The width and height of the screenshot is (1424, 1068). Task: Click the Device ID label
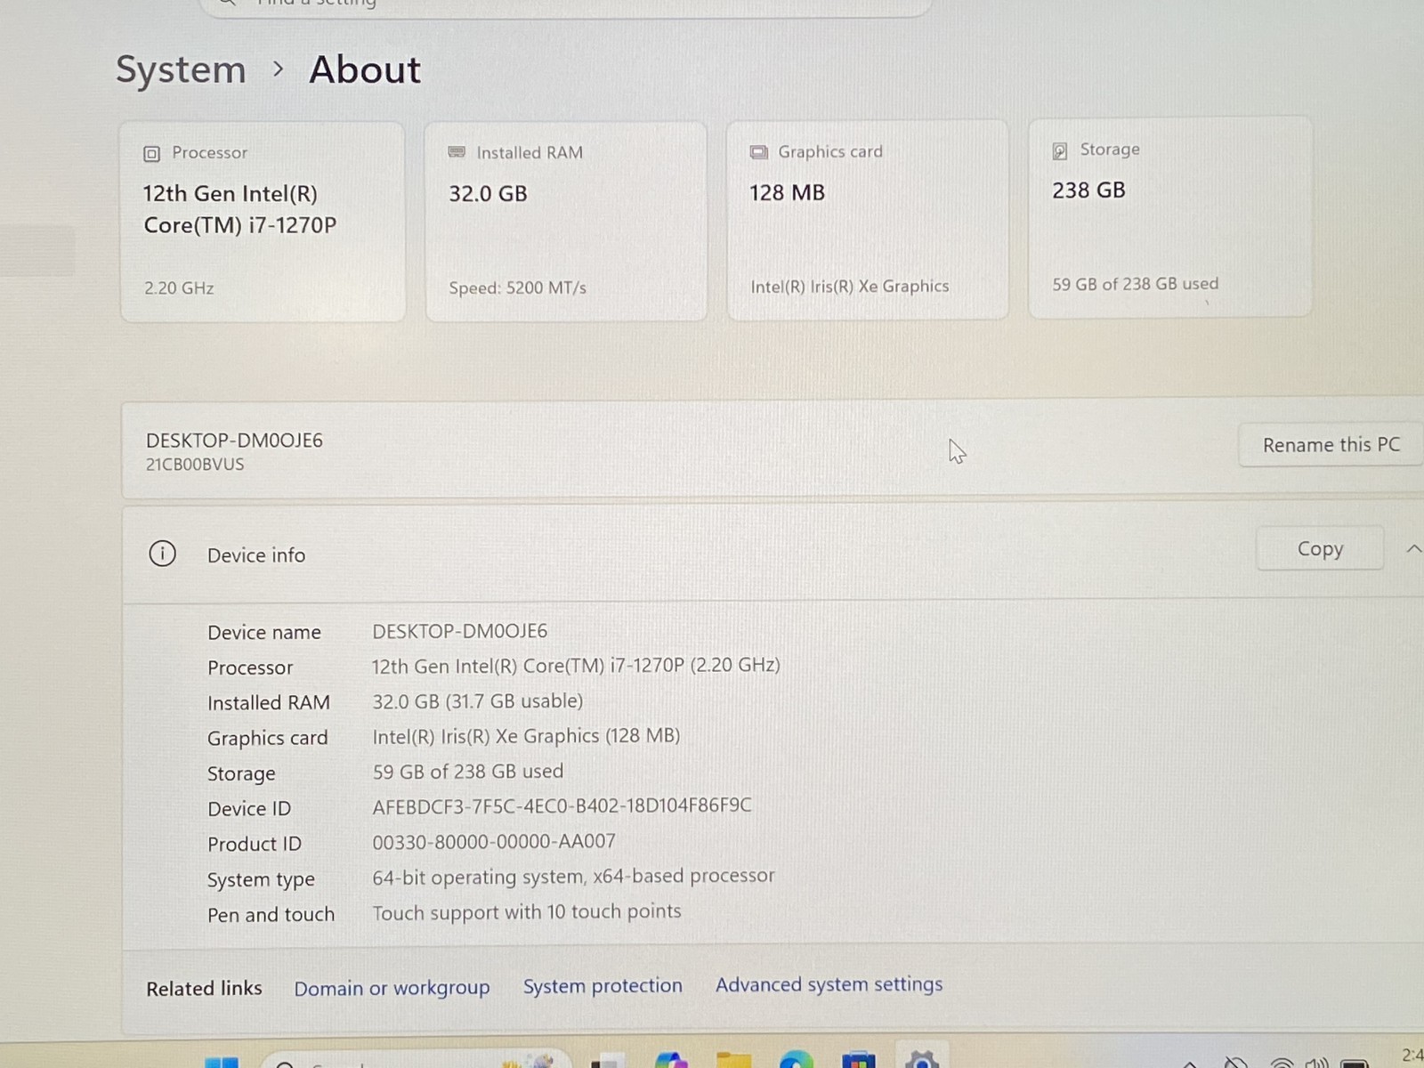pos(249,809)
